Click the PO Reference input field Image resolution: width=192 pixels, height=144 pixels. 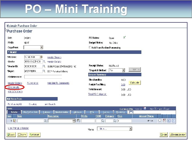pos(43,77)
